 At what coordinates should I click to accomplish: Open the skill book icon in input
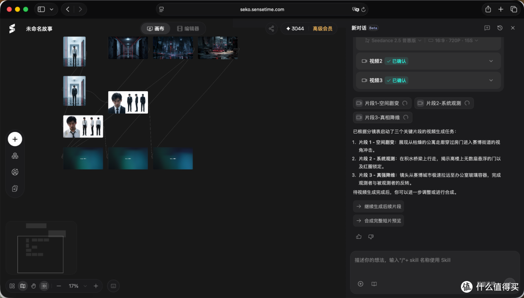coord(374,284)
